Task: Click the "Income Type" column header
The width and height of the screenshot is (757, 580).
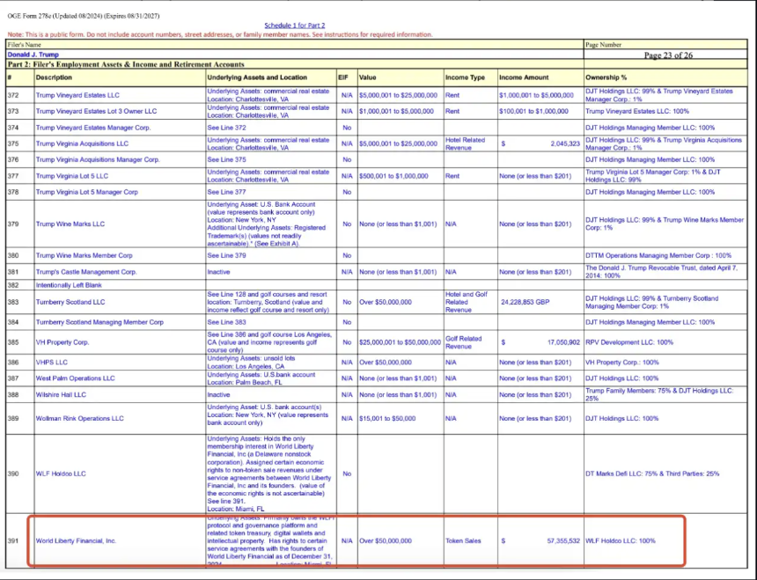Action: (463, 77)
